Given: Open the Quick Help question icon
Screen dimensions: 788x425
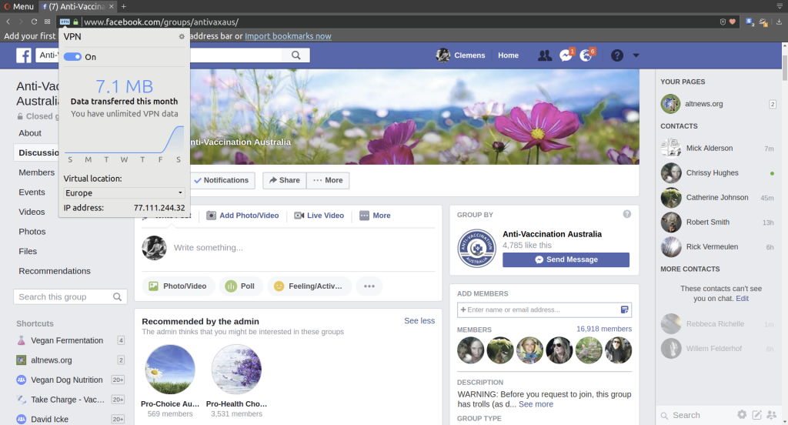Looking at the screenshot, I should [617, 55].
